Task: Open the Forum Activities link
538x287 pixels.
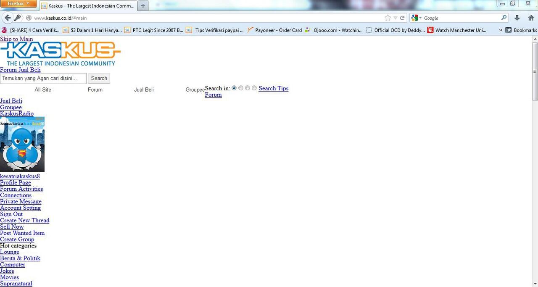Action: pos(21,189)
